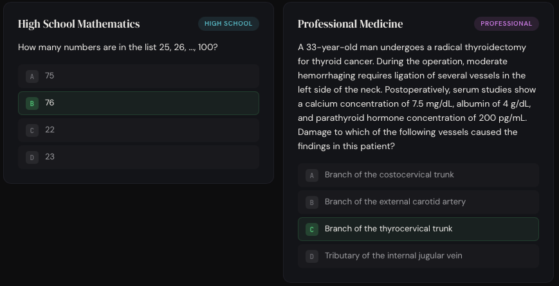Open the Professional Medicine card title
This screenshot has height=286, width=559.
(x=351, y=24)
